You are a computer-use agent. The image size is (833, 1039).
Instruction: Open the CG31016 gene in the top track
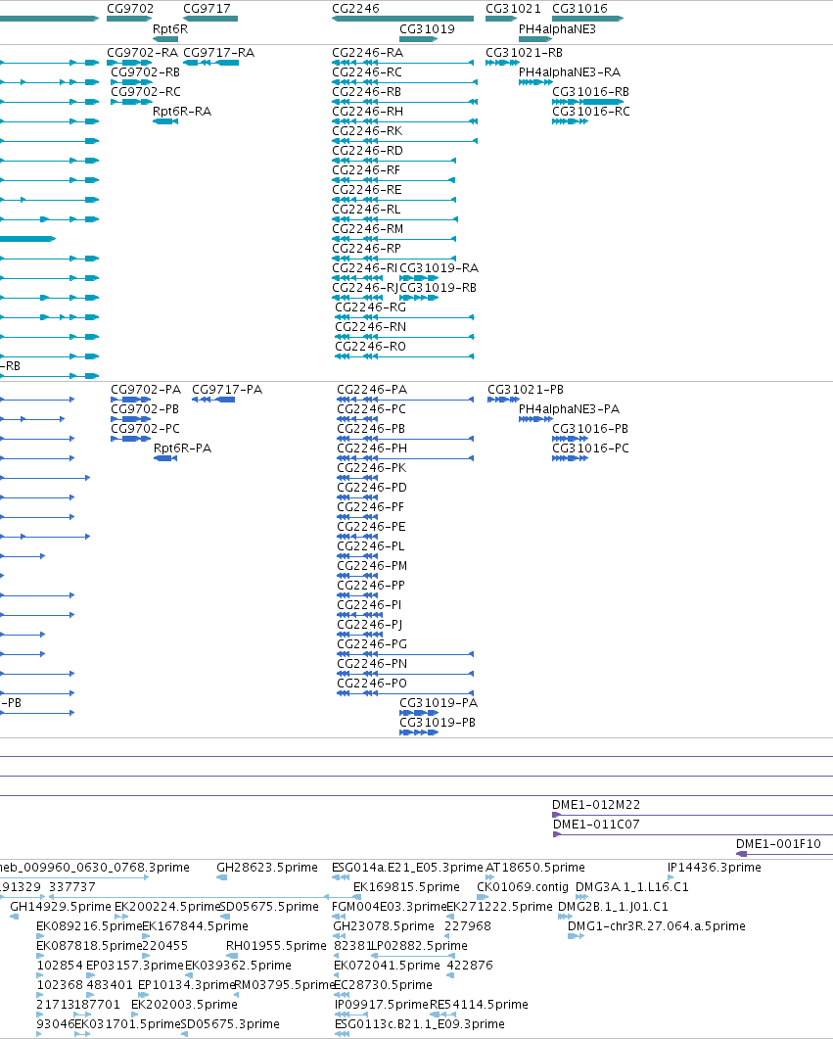click(x=588, y=19)
